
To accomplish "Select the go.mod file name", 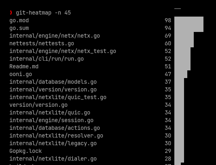I will coord(19,21).
